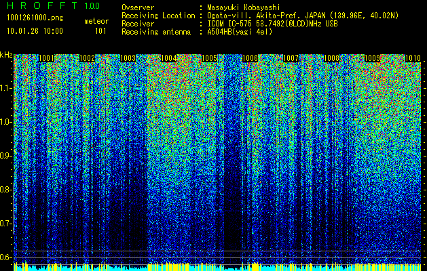Click the observer name Masayuki Kobayashi

pos(243,7)
